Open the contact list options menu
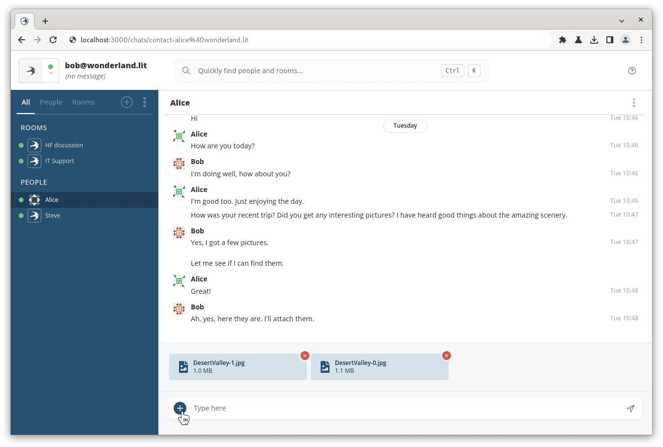 coord(145,102)
